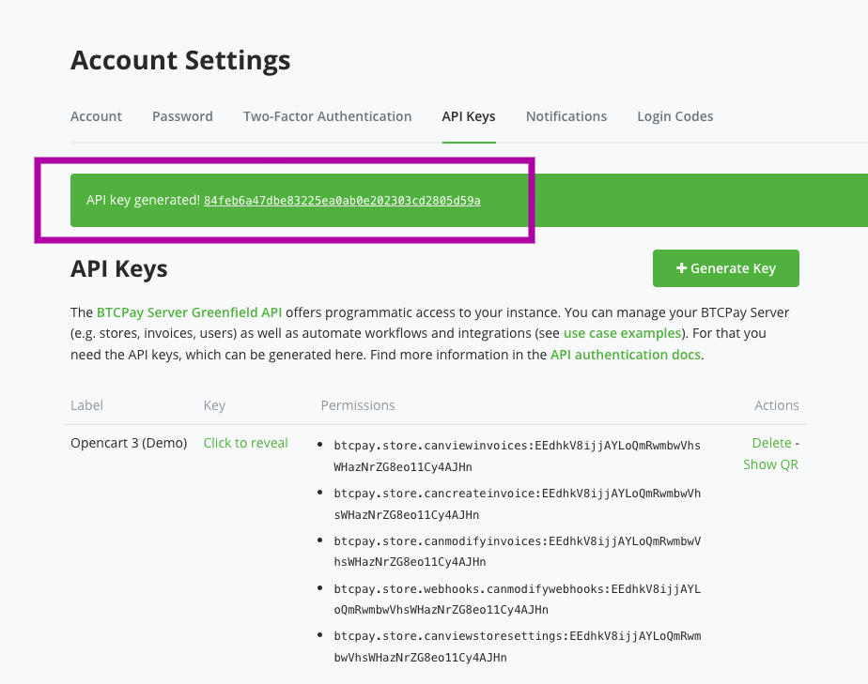This screenshot has width=868, height=684.
Task: Click the Key column header
Action: [x=214, y=405]
